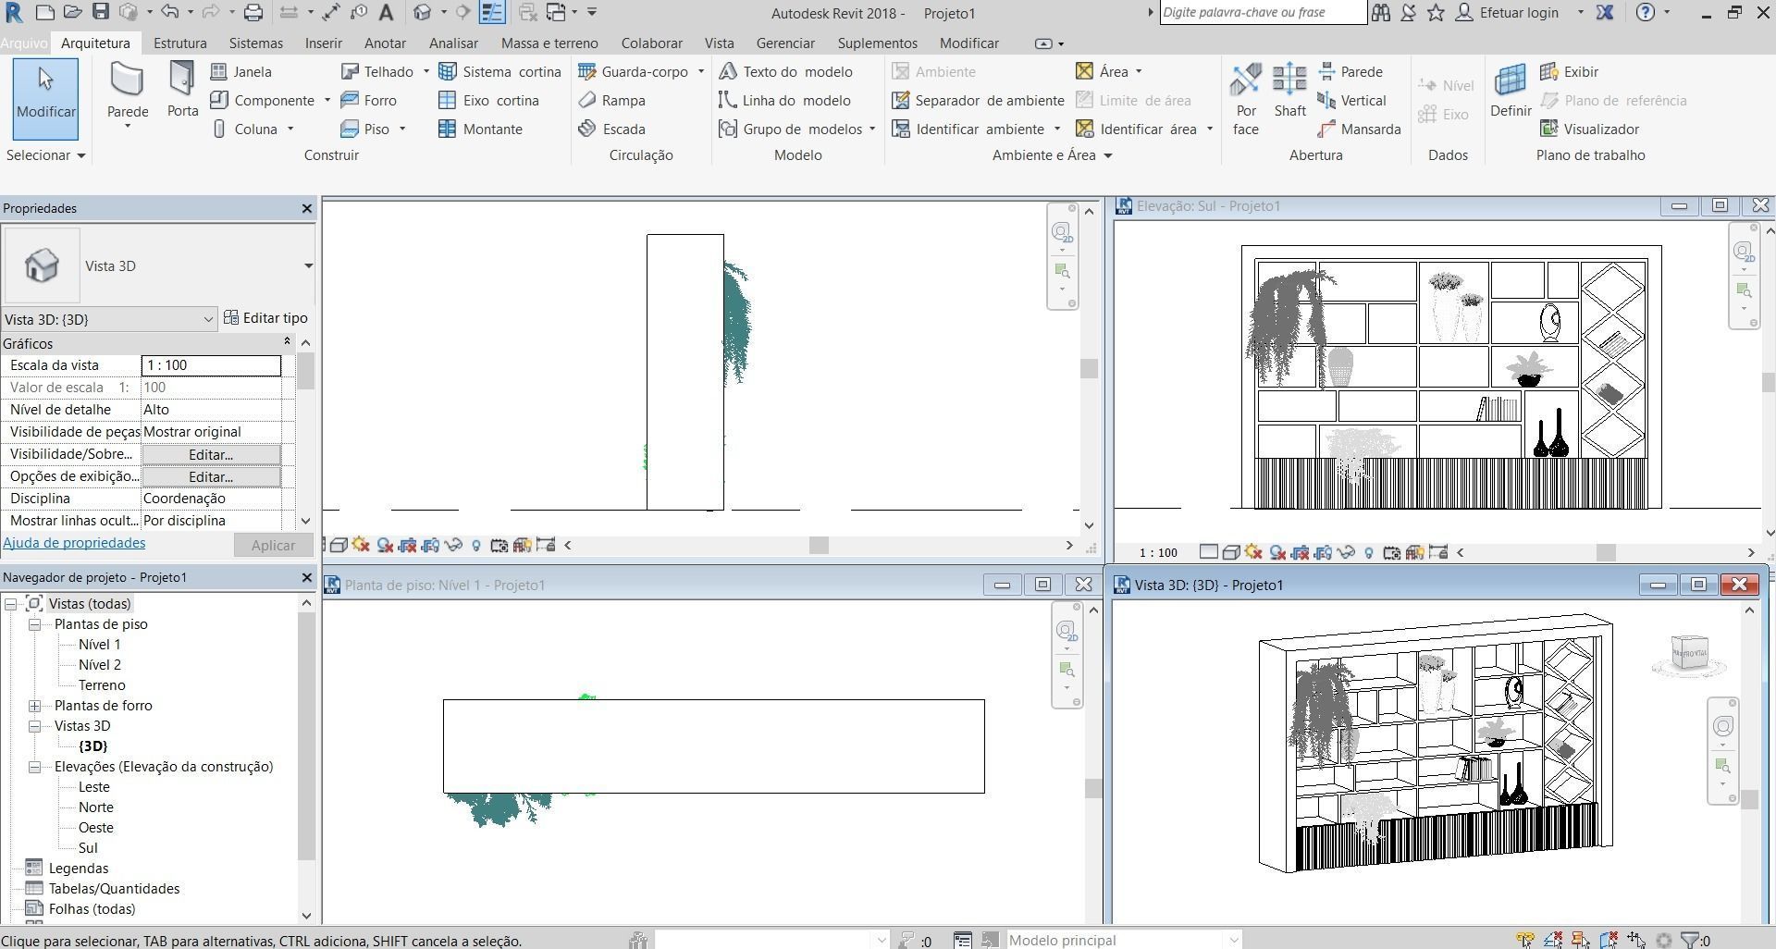Open the ViewCube in the Vista 3D window

pos(1689,653)
